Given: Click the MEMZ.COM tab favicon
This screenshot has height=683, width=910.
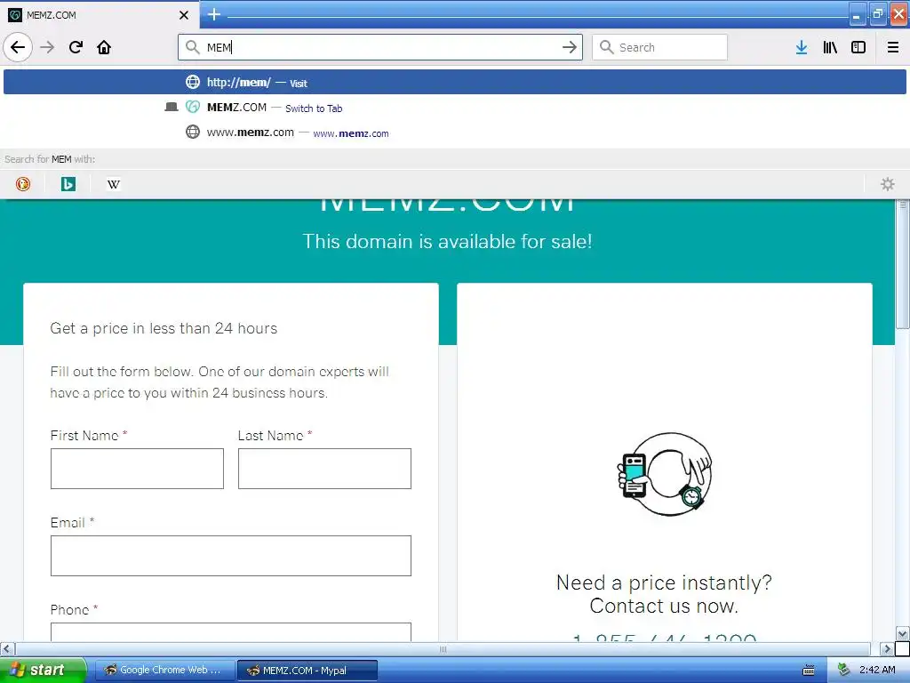Looking at the screenshot, I should 15,15.
